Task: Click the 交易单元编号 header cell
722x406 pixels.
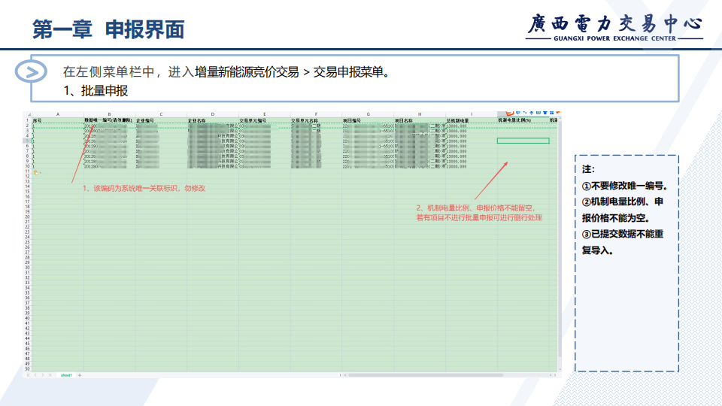Action: [264, 120]
